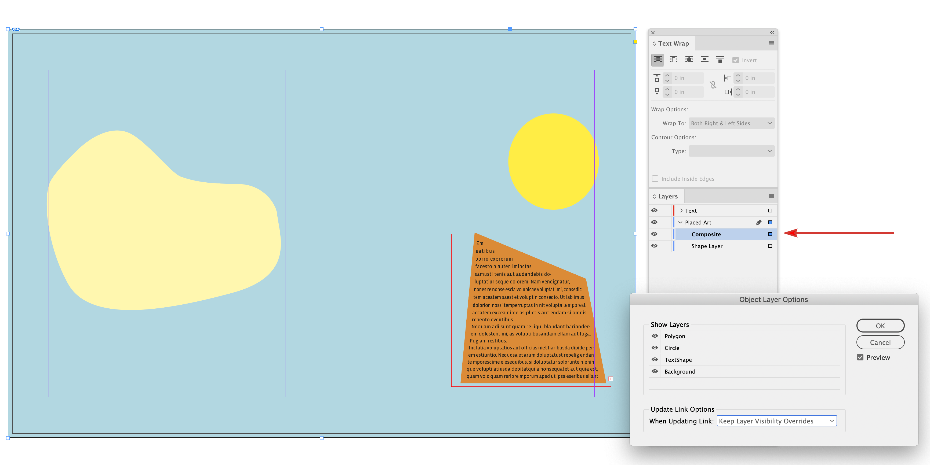Select Jump to next column icon
The width and height of the screenshot is (930, 465).
point(720,60)
